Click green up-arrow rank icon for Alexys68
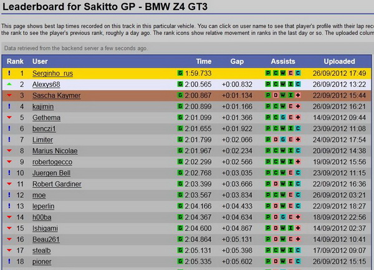The height and width of the screenshot is (270, 374). [x=9, y=84]
